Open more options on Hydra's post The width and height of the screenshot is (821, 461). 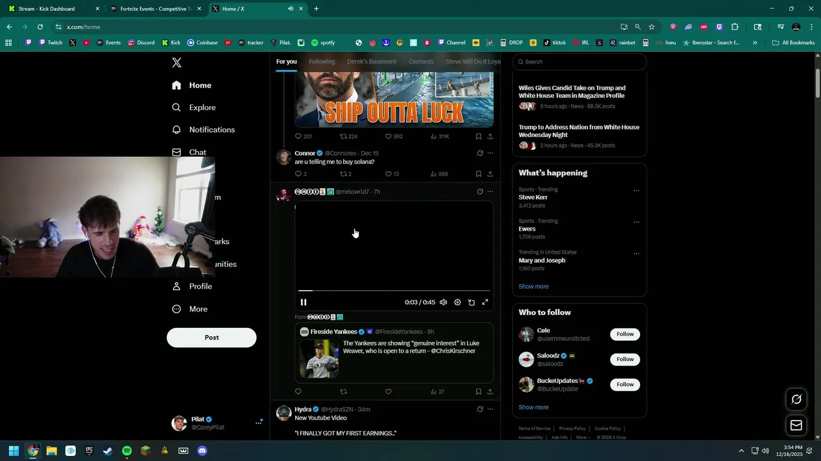[490, 409]
